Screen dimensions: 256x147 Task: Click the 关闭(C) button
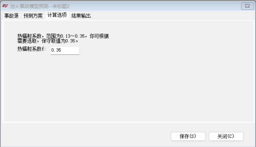[x=226, y=136]
